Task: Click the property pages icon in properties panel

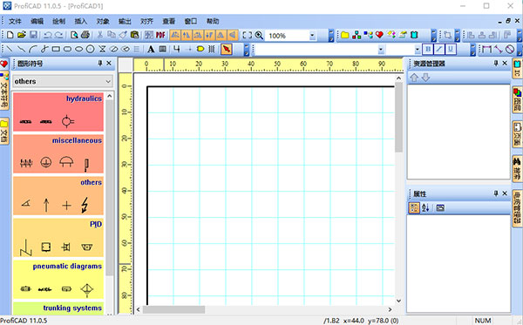Action: [x=440, y=207]
